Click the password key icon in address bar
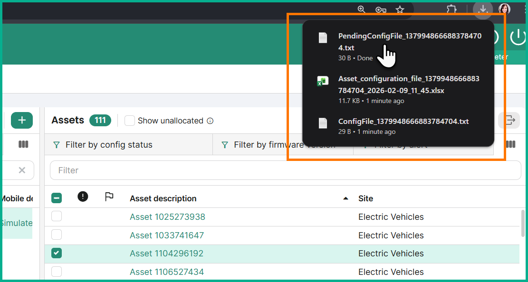Screen dimensions: 528x282 tap(381, 9)
